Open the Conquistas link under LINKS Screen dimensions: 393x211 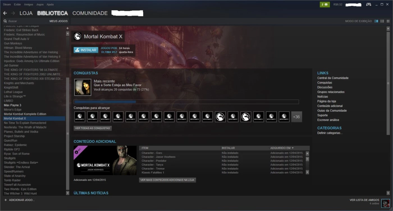(325, 83)
